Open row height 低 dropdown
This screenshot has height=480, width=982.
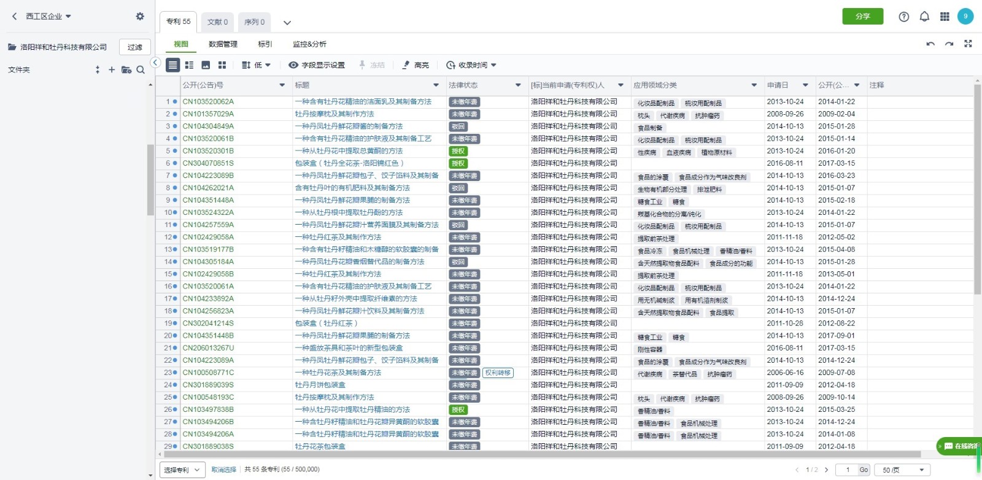click(256, 64)
